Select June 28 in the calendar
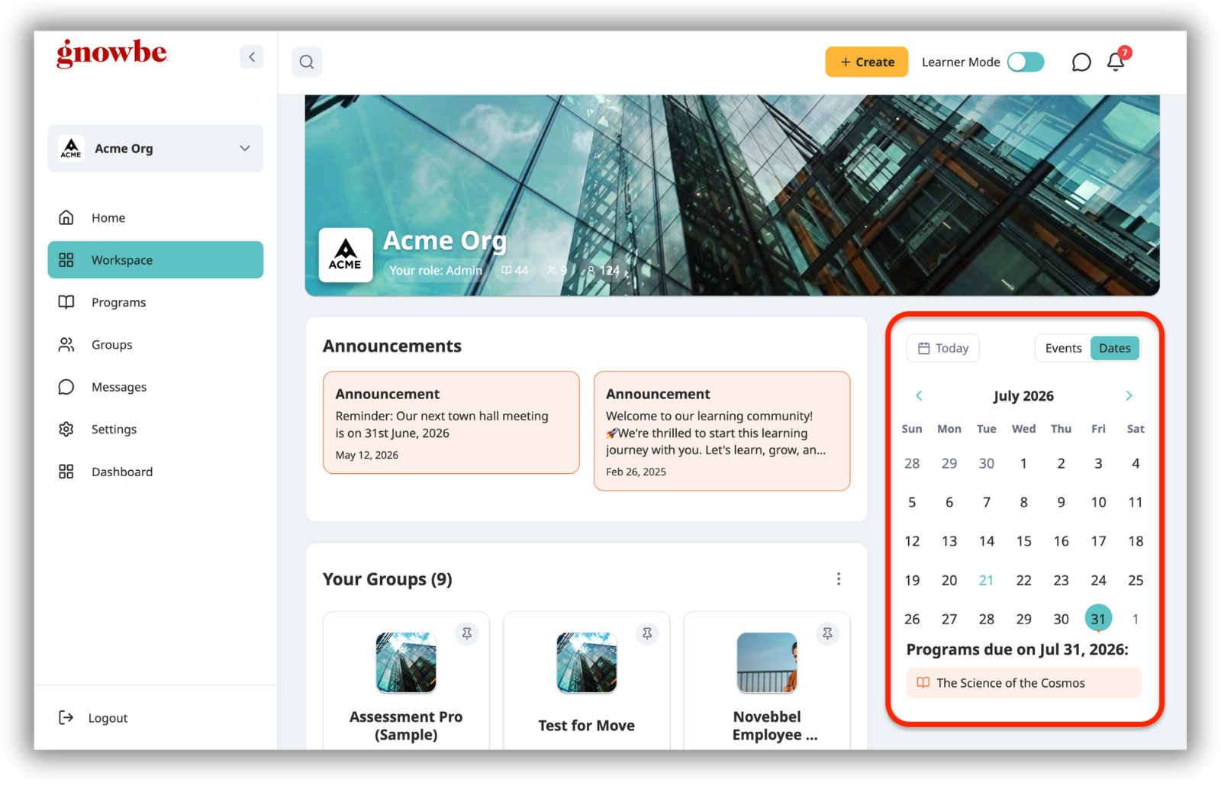The height and width of the screenshot is (786, 1221). pos(912,463)
